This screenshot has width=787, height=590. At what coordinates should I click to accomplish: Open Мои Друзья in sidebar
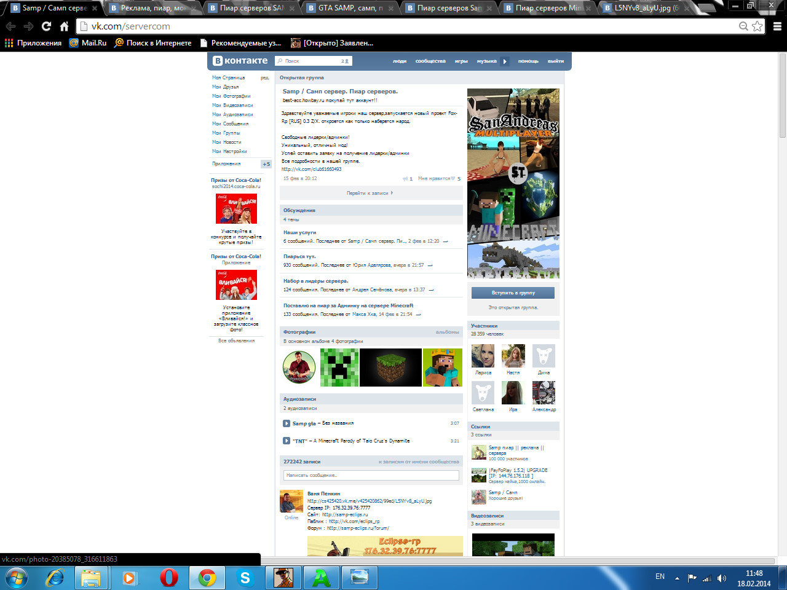(225, 87)
